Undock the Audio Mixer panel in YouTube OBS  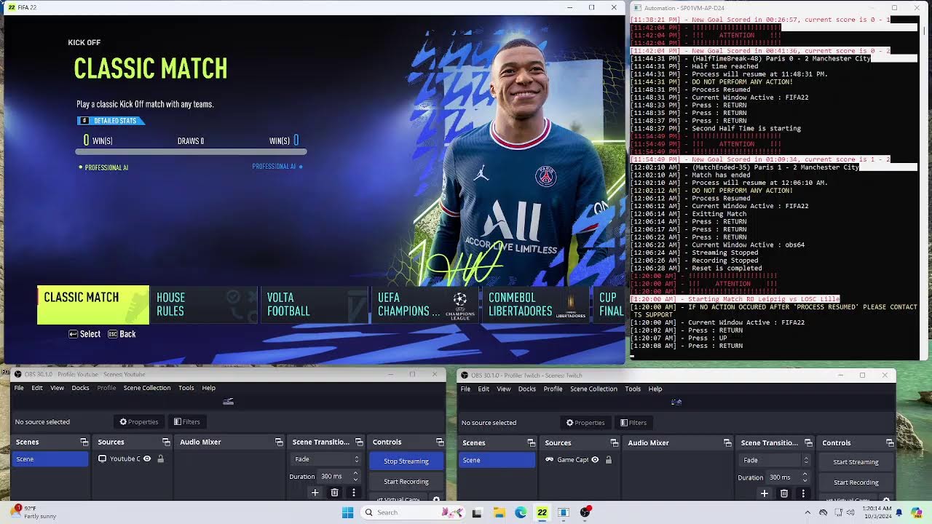279,442
